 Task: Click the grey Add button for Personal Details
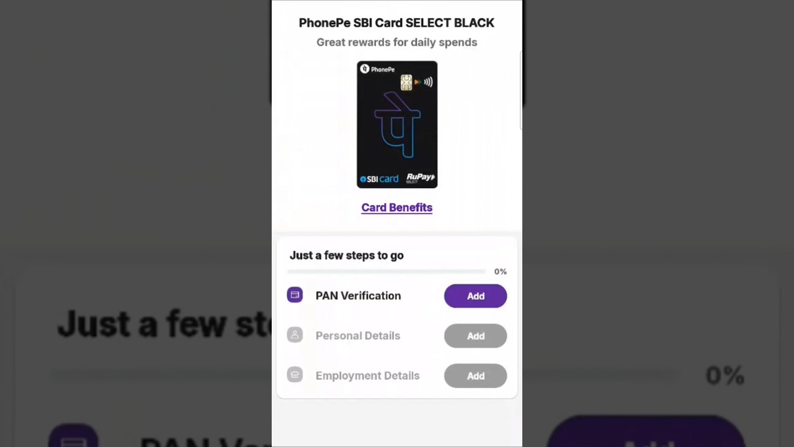pos(475,336)
